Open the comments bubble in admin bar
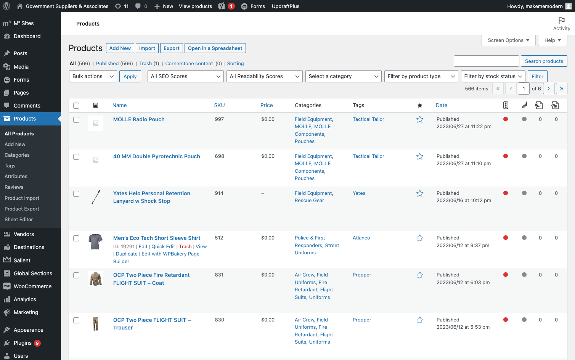The width and height of the screenshot is (575, 360). tap(141, 6)
